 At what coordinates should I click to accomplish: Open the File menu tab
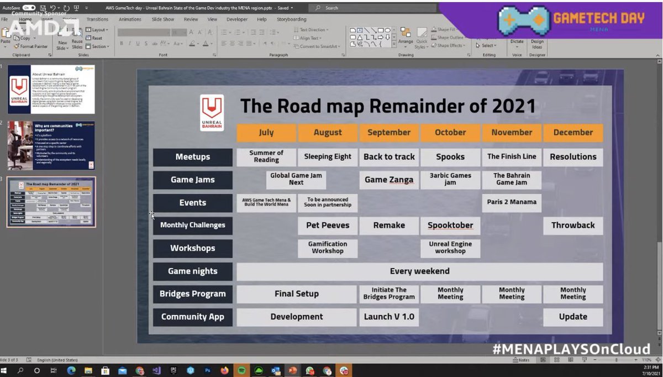(x=4, y=19)
